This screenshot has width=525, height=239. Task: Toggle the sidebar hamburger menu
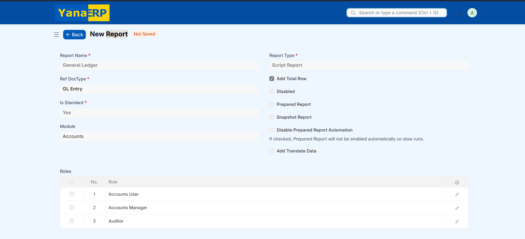point(56,35)
